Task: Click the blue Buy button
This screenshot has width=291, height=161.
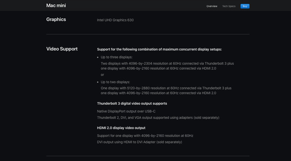Action: (x=245, y=6)
